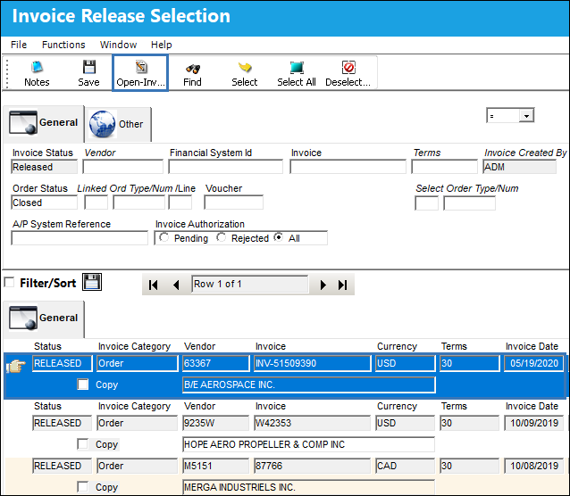Check Copy for HOPE AERO PROPELLER row

[83, 443]
